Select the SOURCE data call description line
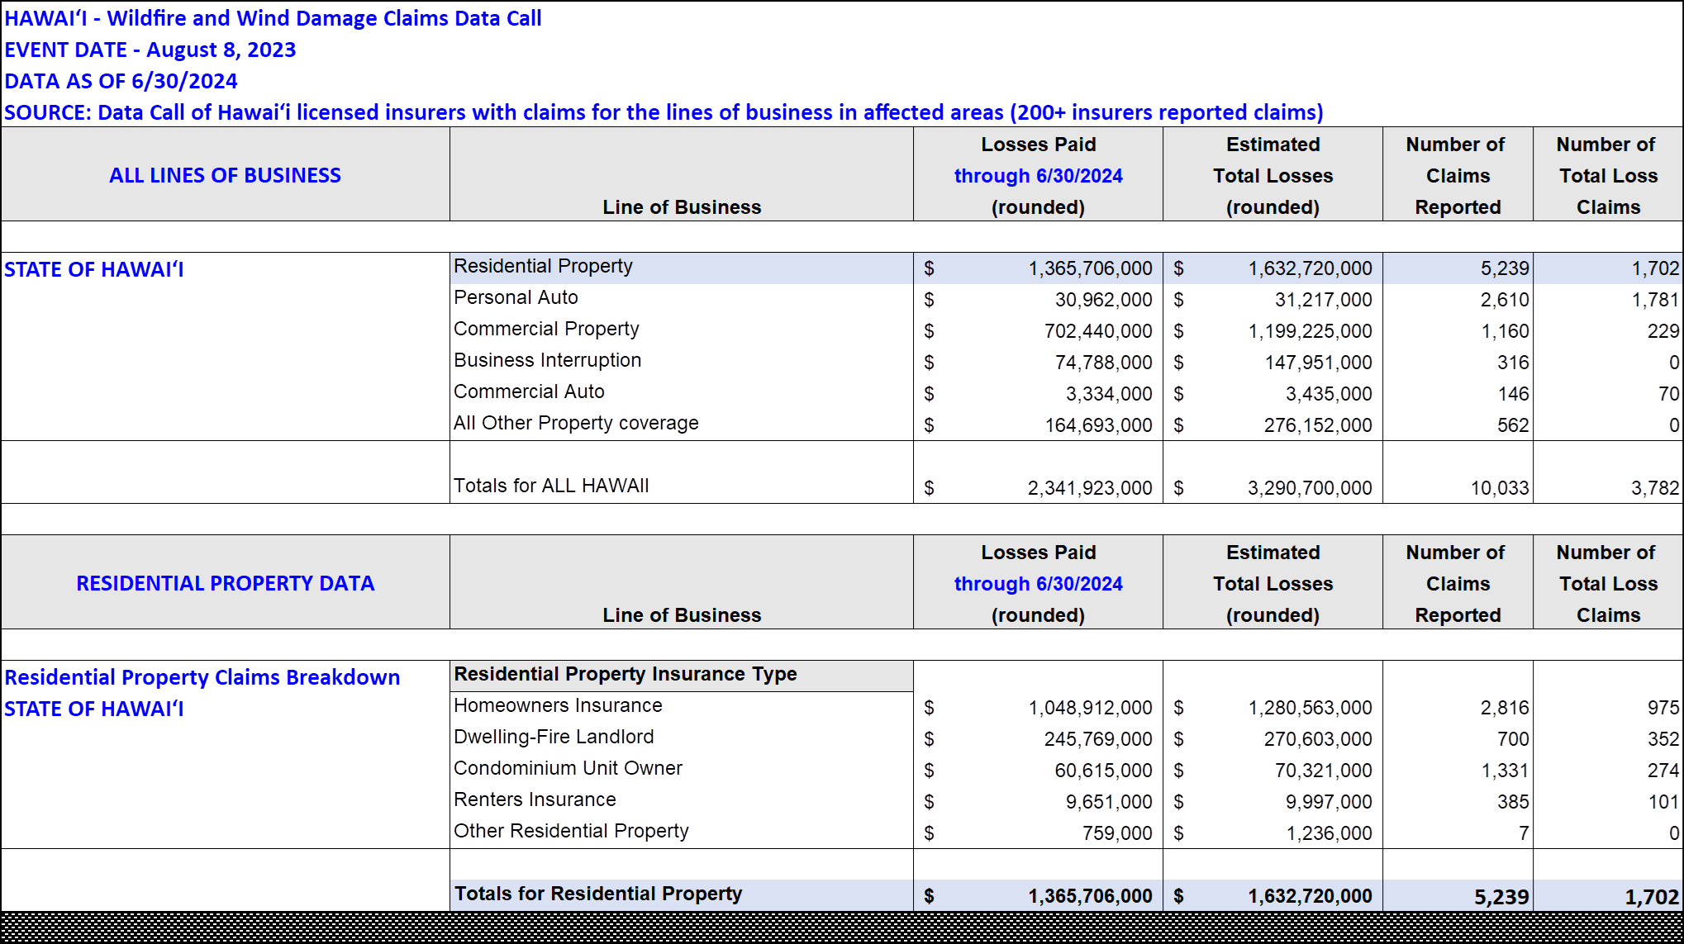 [664, 112]
